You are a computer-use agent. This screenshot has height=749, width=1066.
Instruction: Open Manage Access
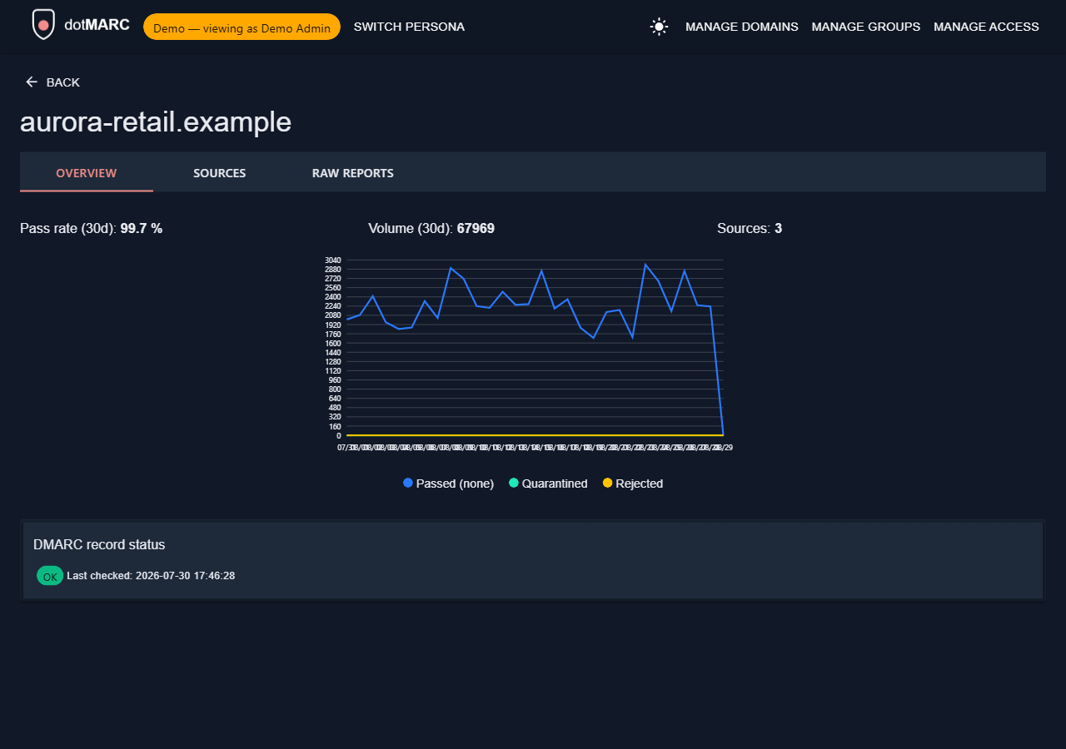point(986,27)
